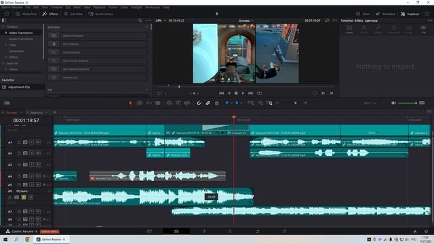The height and width of the screenshot is (244, 434).
Task: Collapse the Dissolve transitions group
Action: click(146, 27)
